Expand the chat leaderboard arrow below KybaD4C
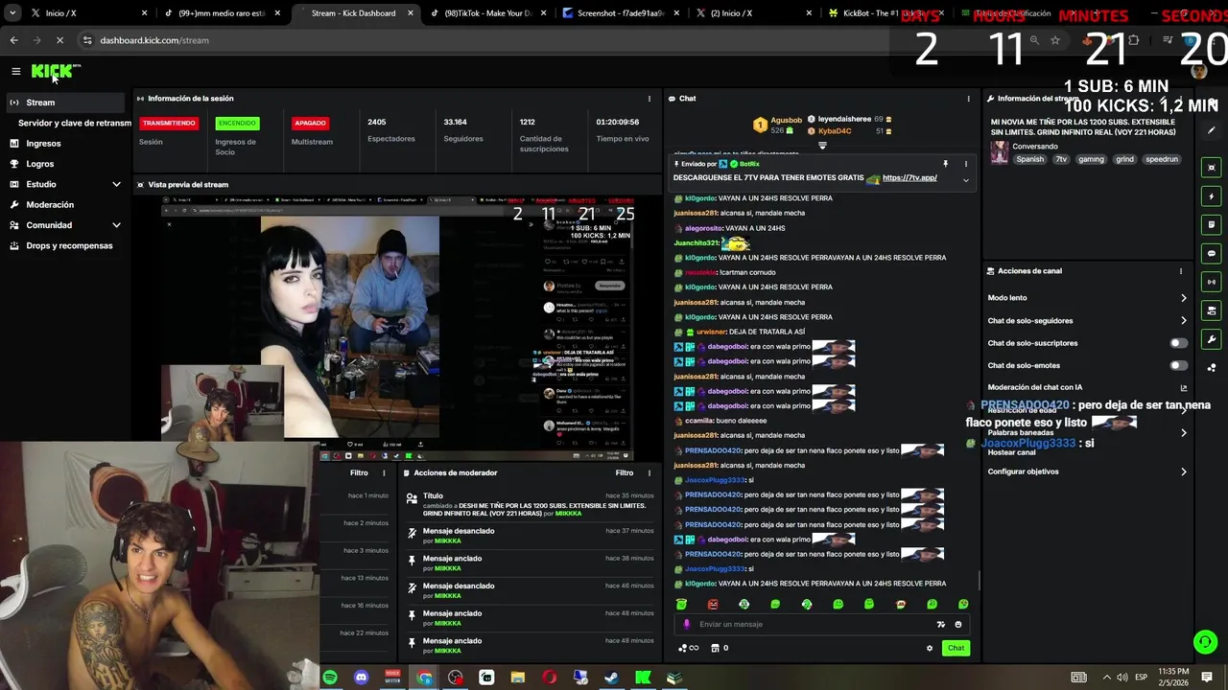This screenshot has width=1228, height=690. [822, 146]
